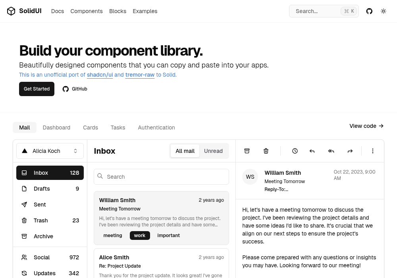The height and width of the screenshot is (278, 397).
Task: Click the magnifier icon in mail search
Action: pos(100,176)
